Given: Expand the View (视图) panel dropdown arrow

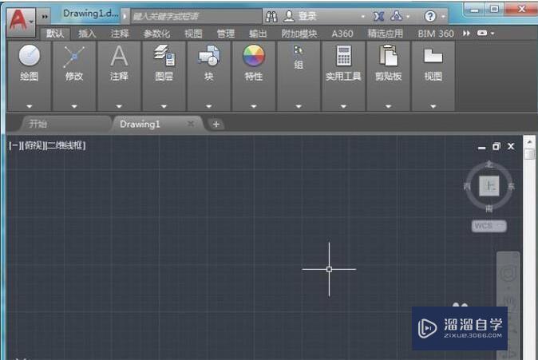Looking at the screenshot, I should 433,106.
